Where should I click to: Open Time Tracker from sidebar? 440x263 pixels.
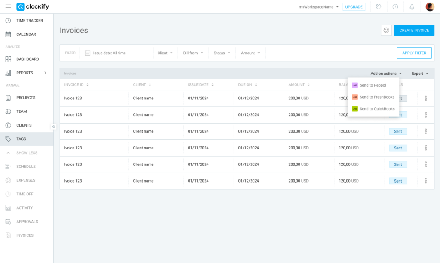(x=29, y=21)
